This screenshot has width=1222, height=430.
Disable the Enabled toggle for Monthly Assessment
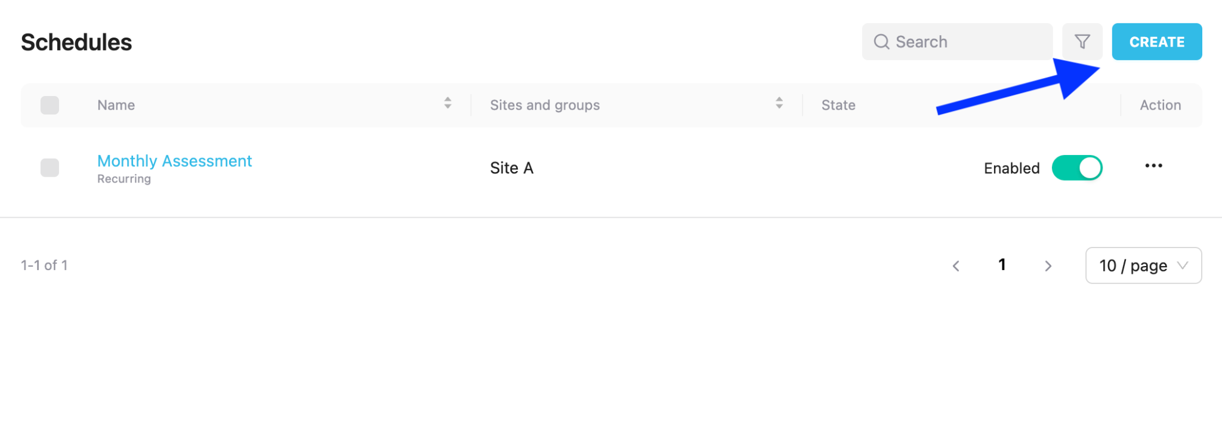[1077, 168]
